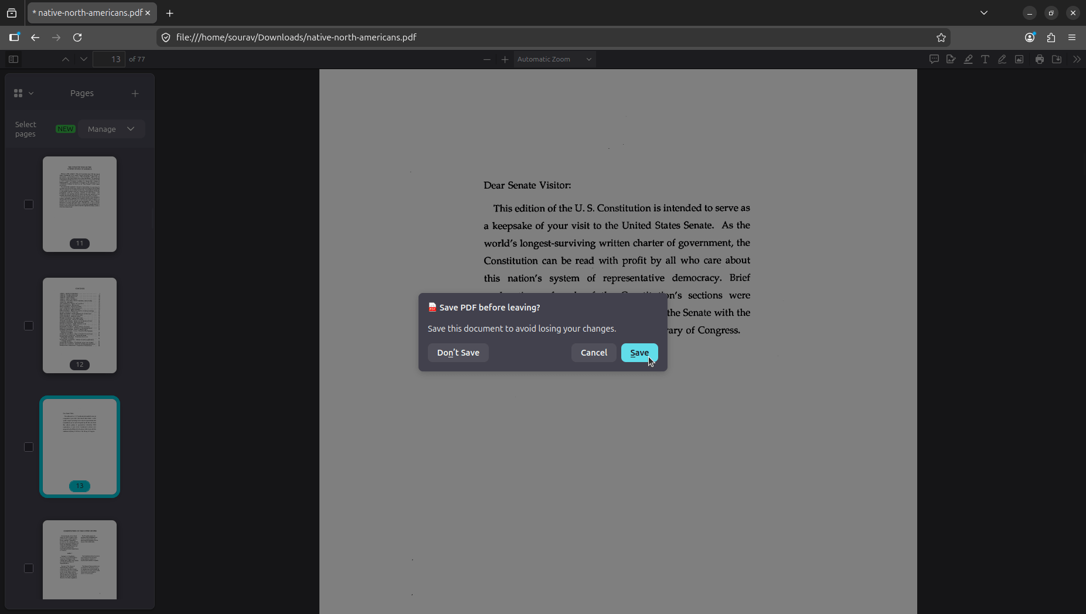Screen dimensions: 1086x614
Task: Open the extensions puzzle icon
Action: tap(1051, 37)
